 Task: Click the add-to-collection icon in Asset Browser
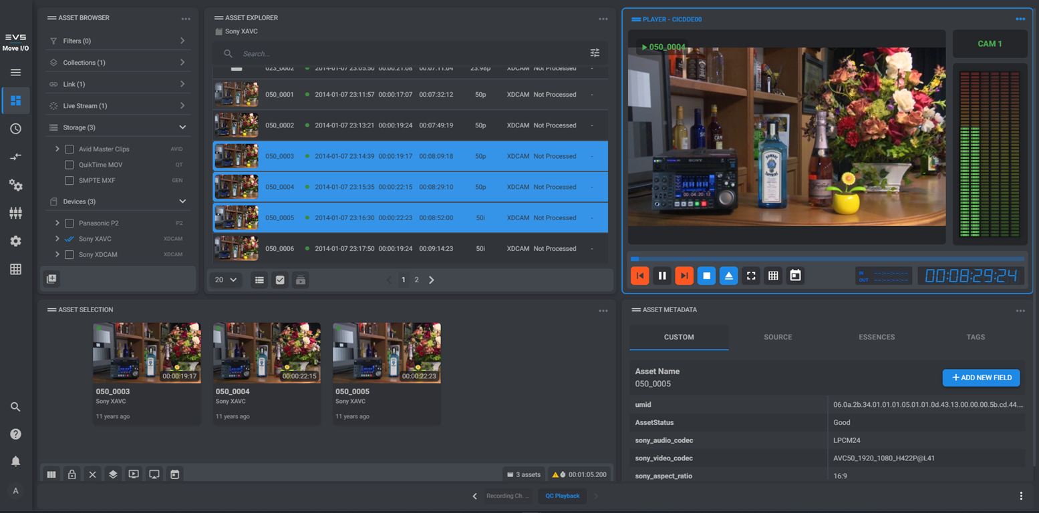click(51, 279)
